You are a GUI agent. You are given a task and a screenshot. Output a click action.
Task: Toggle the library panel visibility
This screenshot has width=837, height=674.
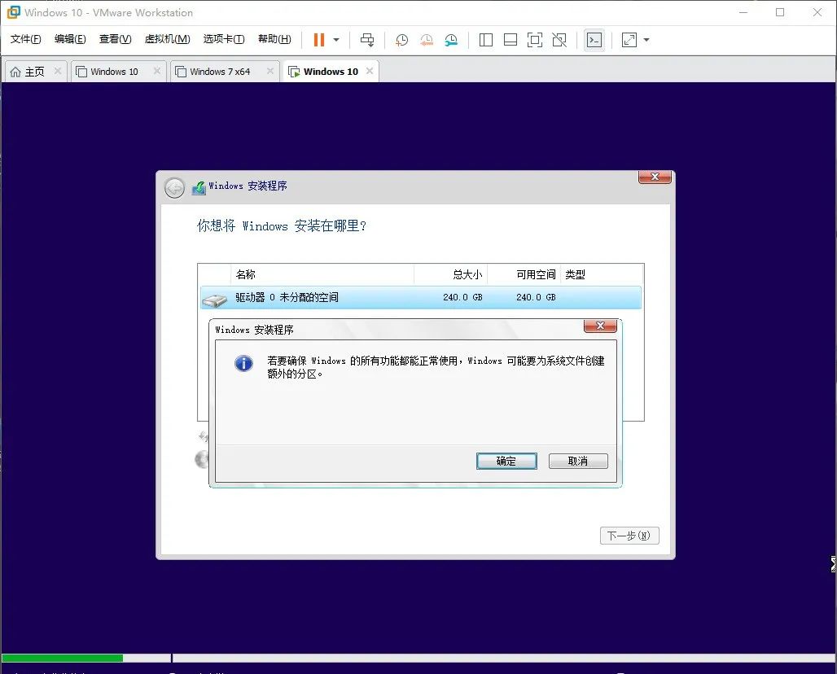point(487,39)
